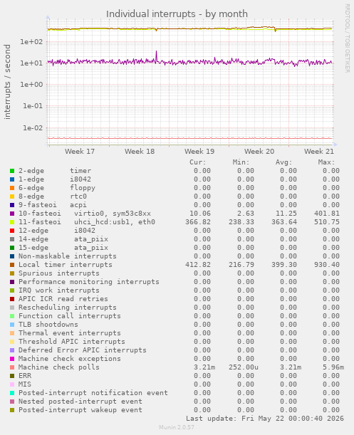Click the Last update timestamp text
354x435 pixels.
pyautogui.click(x=265, y=419)
